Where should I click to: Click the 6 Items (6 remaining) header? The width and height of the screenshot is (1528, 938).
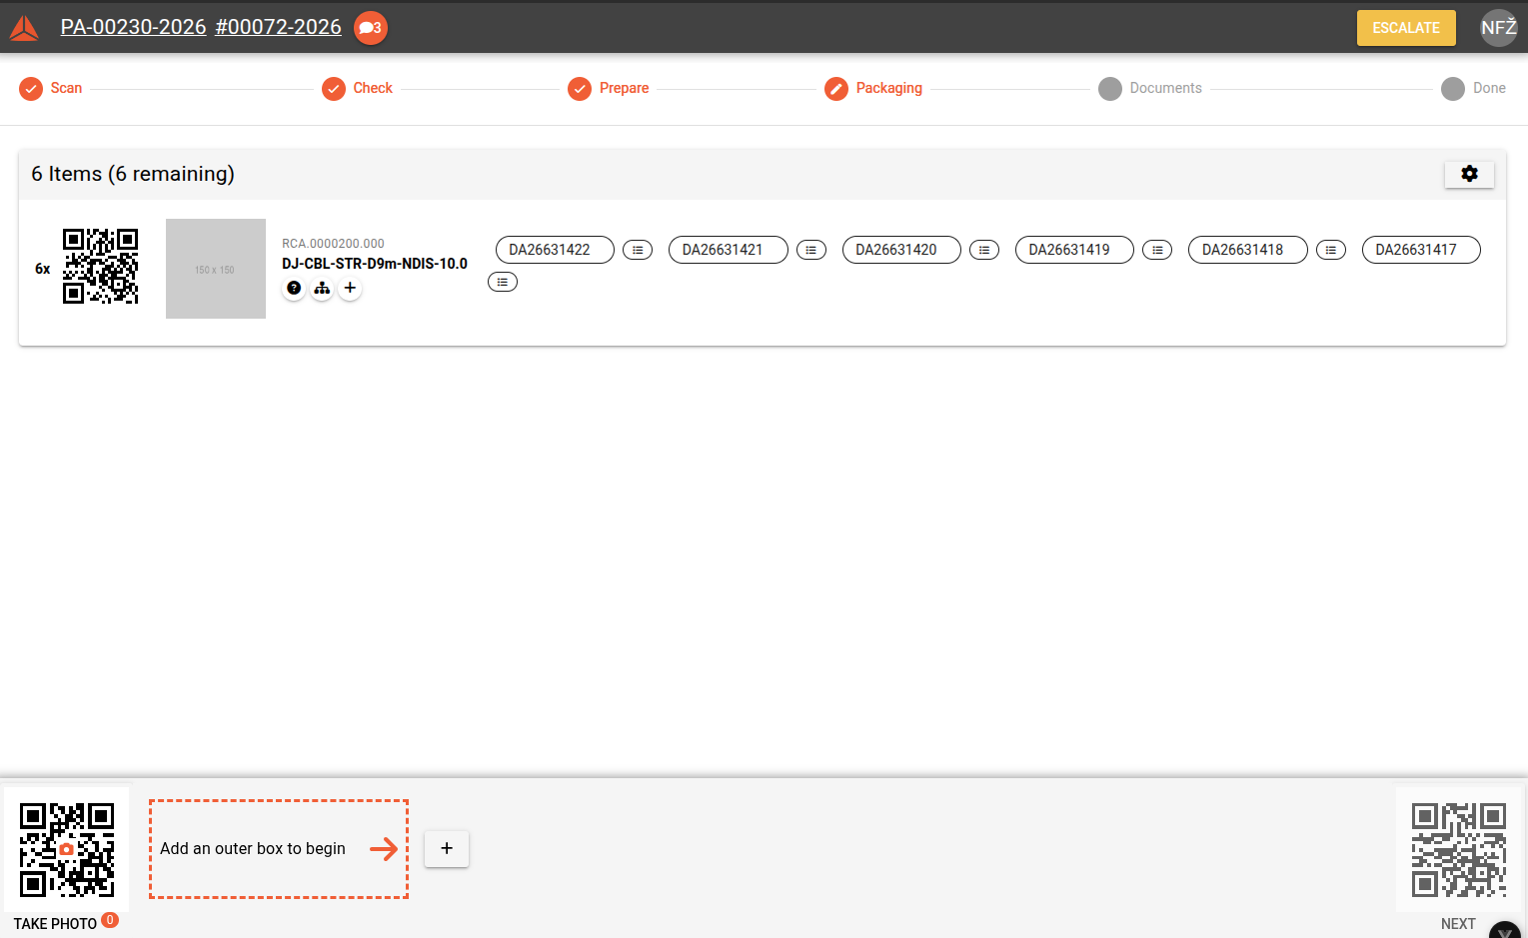point(133,174)
